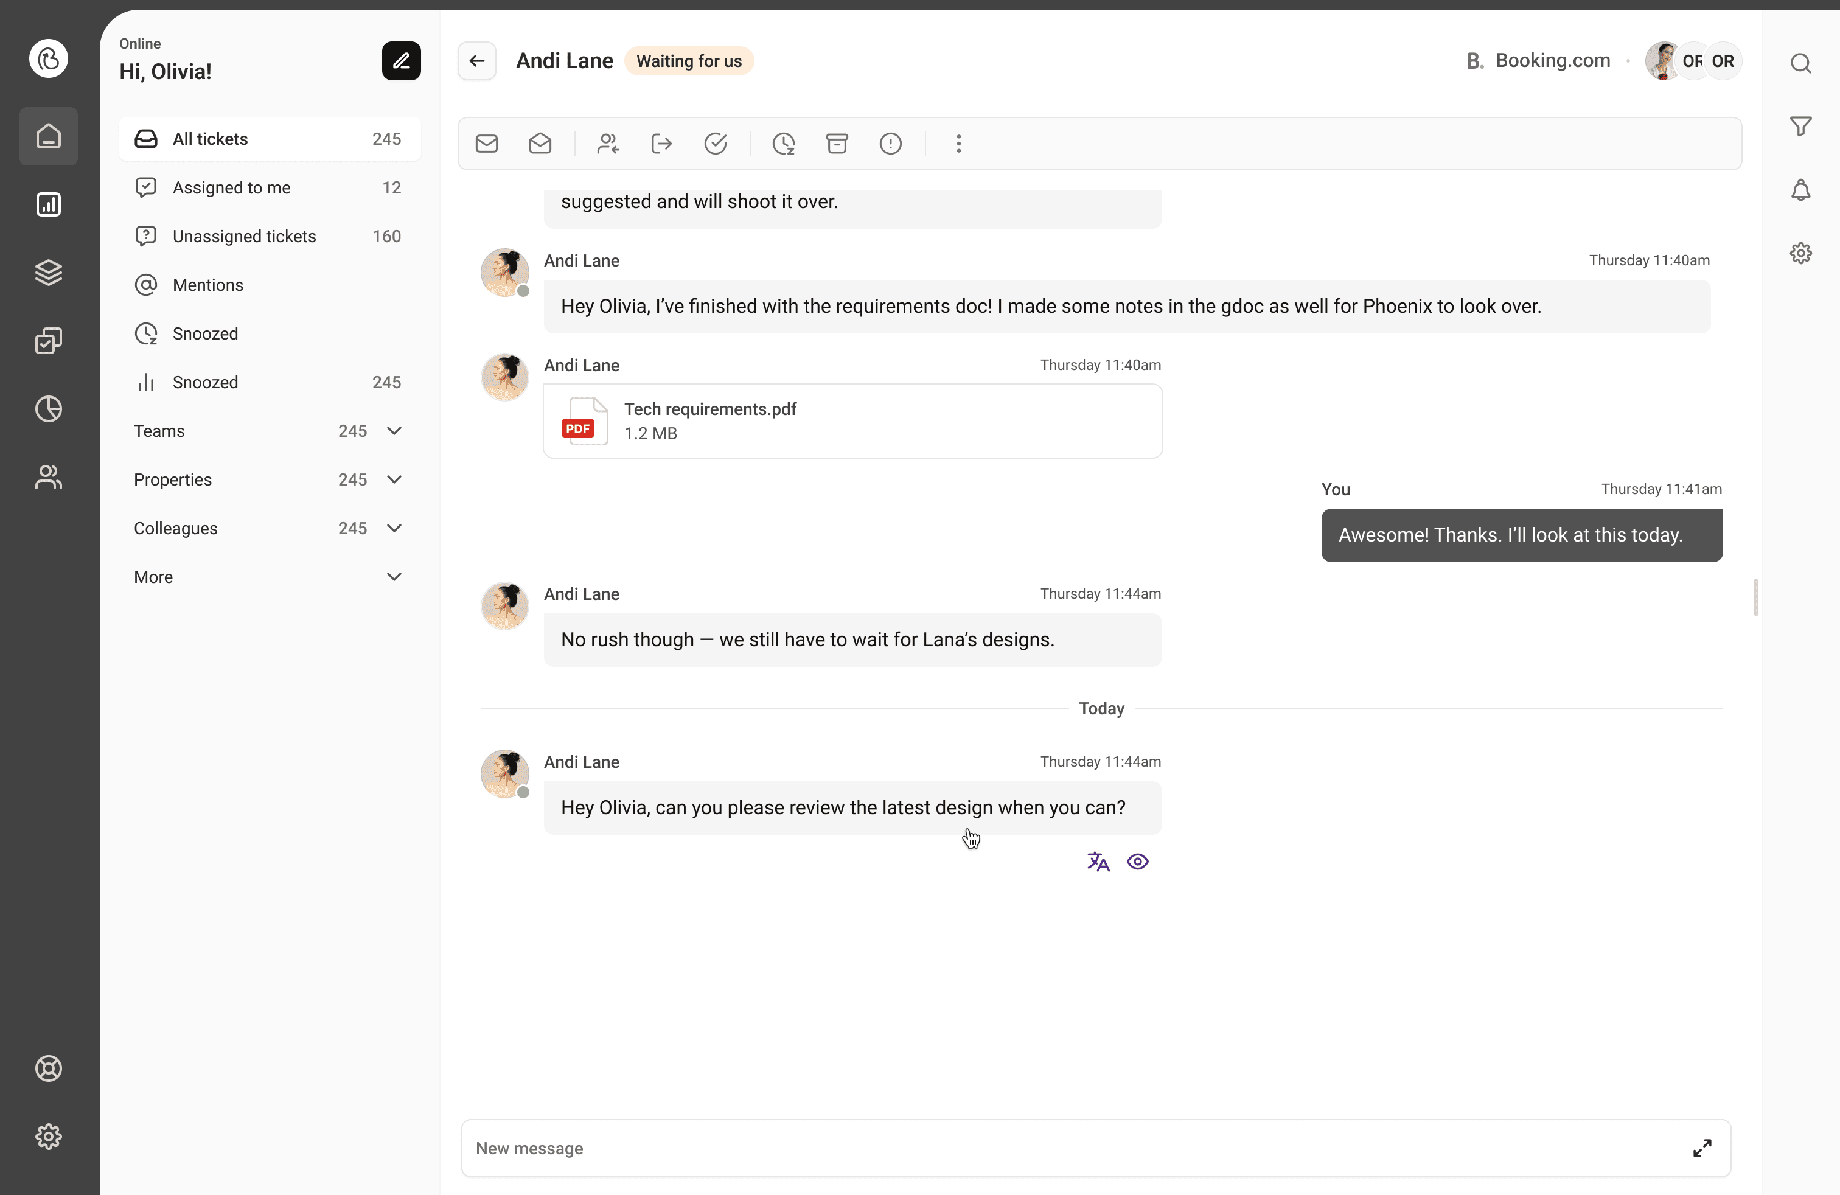The width and height of the screenshot is (1840, 1195).
Task: Click the Waiting for us status badge
Action: 689,61
